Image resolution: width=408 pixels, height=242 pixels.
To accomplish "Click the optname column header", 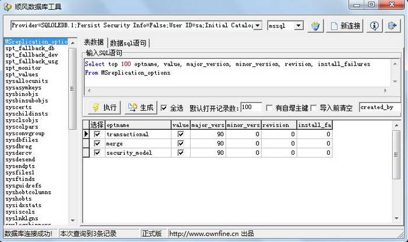I will point(137,125).
